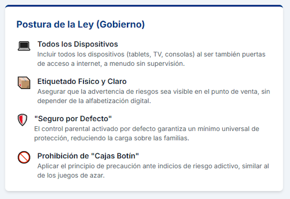Open the "Seguro por Defecto" item title
Viewport: 290px width, 199px height.
pyautogui.click(x=73, y=118)
